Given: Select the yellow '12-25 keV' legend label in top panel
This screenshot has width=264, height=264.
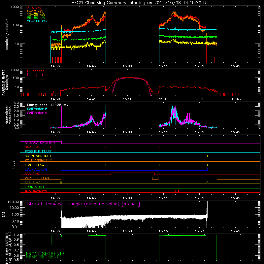Looking at the screenshot, I should click(36, 15).
